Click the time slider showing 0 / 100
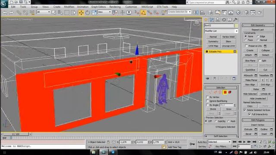 16,134
